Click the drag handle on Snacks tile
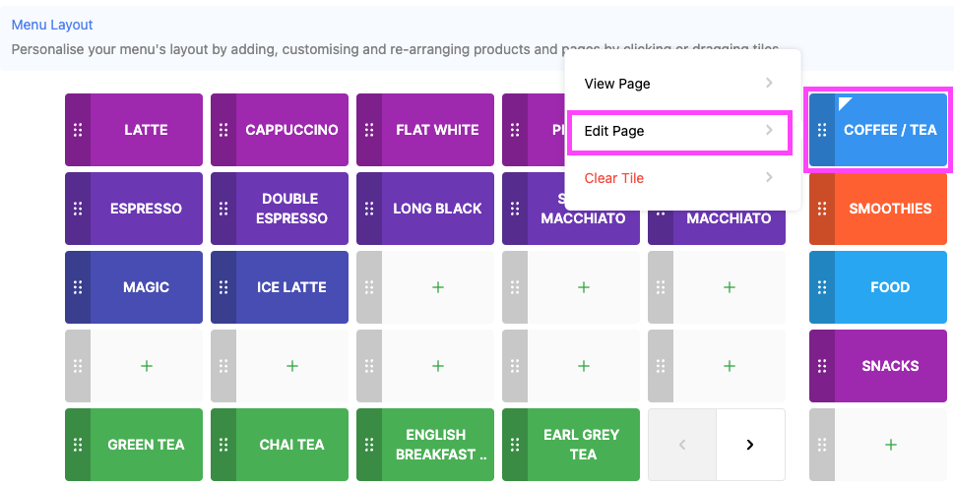This screenshot has height=486, width=954. click(822, 366)
